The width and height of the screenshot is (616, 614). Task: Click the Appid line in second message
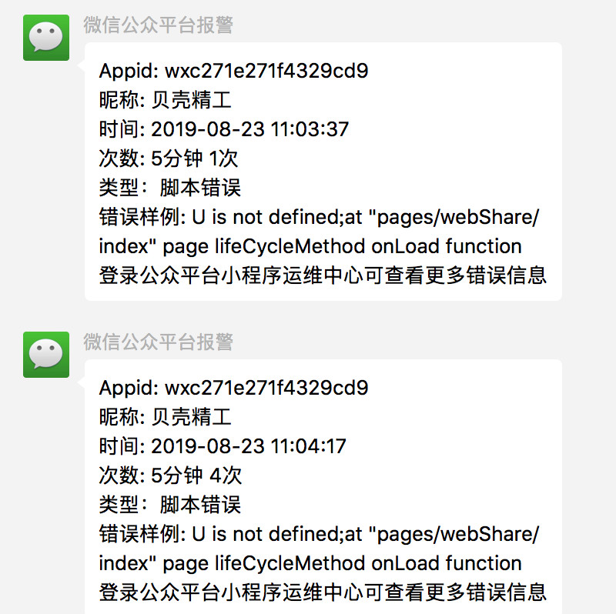coord(234,388)
